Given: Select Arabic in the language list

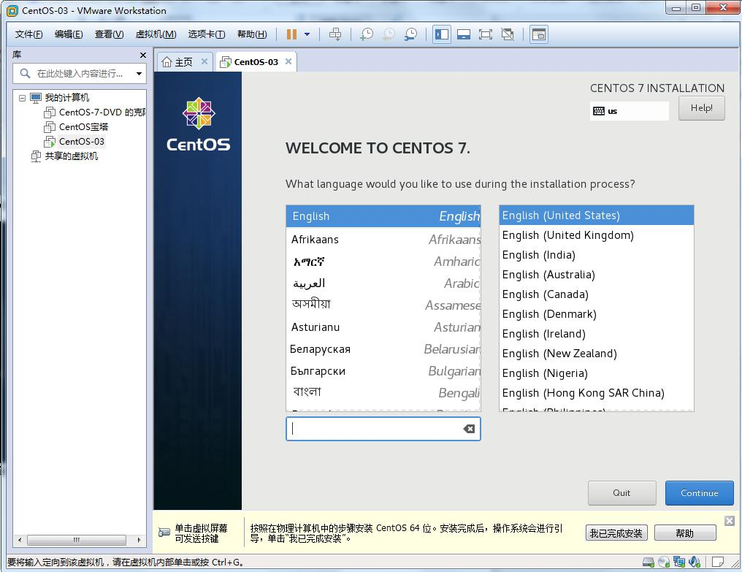Looking at the screenshot, I should [383, 283].
